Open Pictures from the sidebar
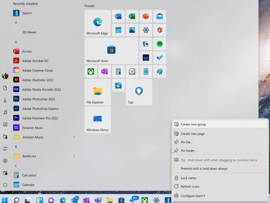Viewport: 270px width, 203px height. 5,125
